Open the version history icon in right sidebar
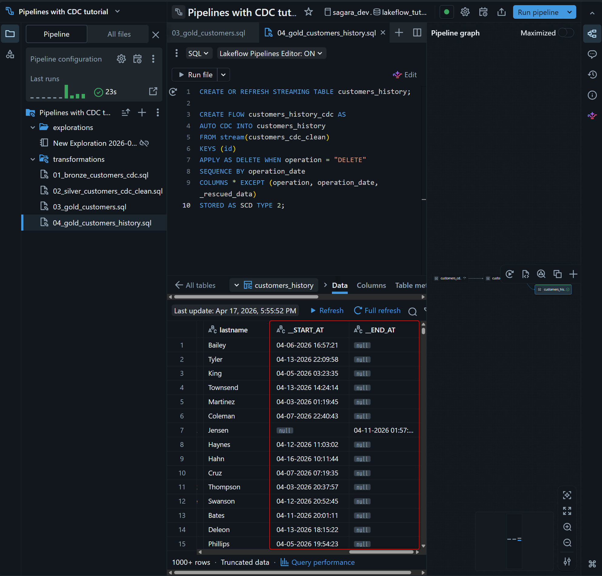Viewport: 602px width, 576px height. pyautogui.click(x=592, y=75)
